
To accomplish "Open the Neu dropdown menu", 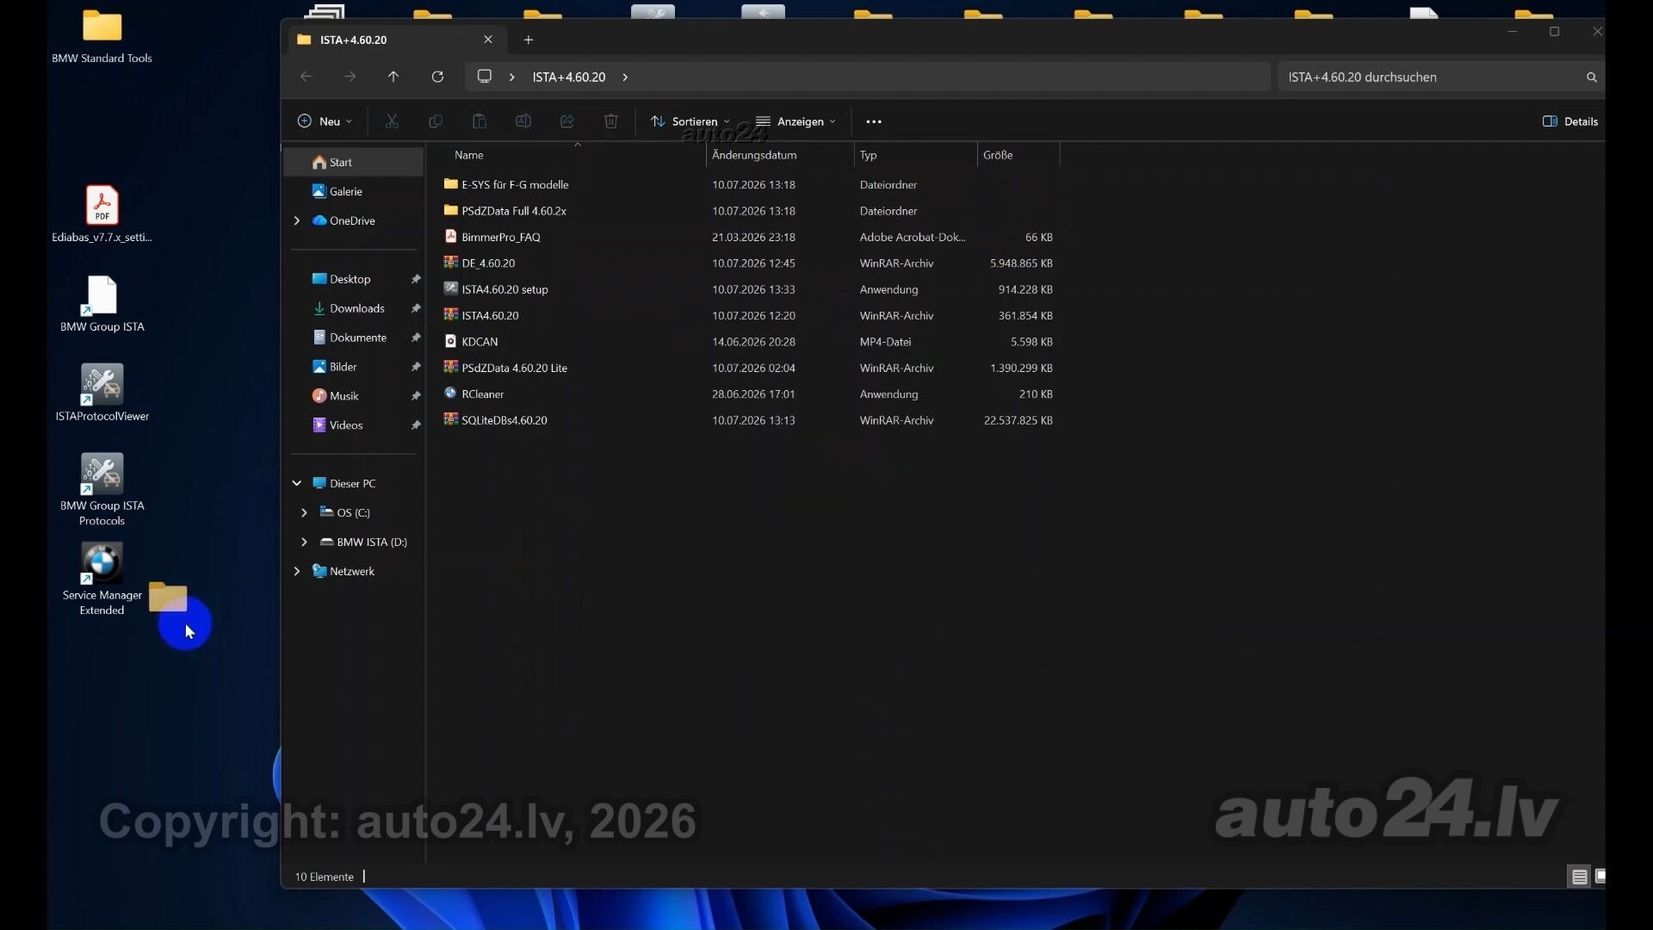I will [x=325, y=121].
